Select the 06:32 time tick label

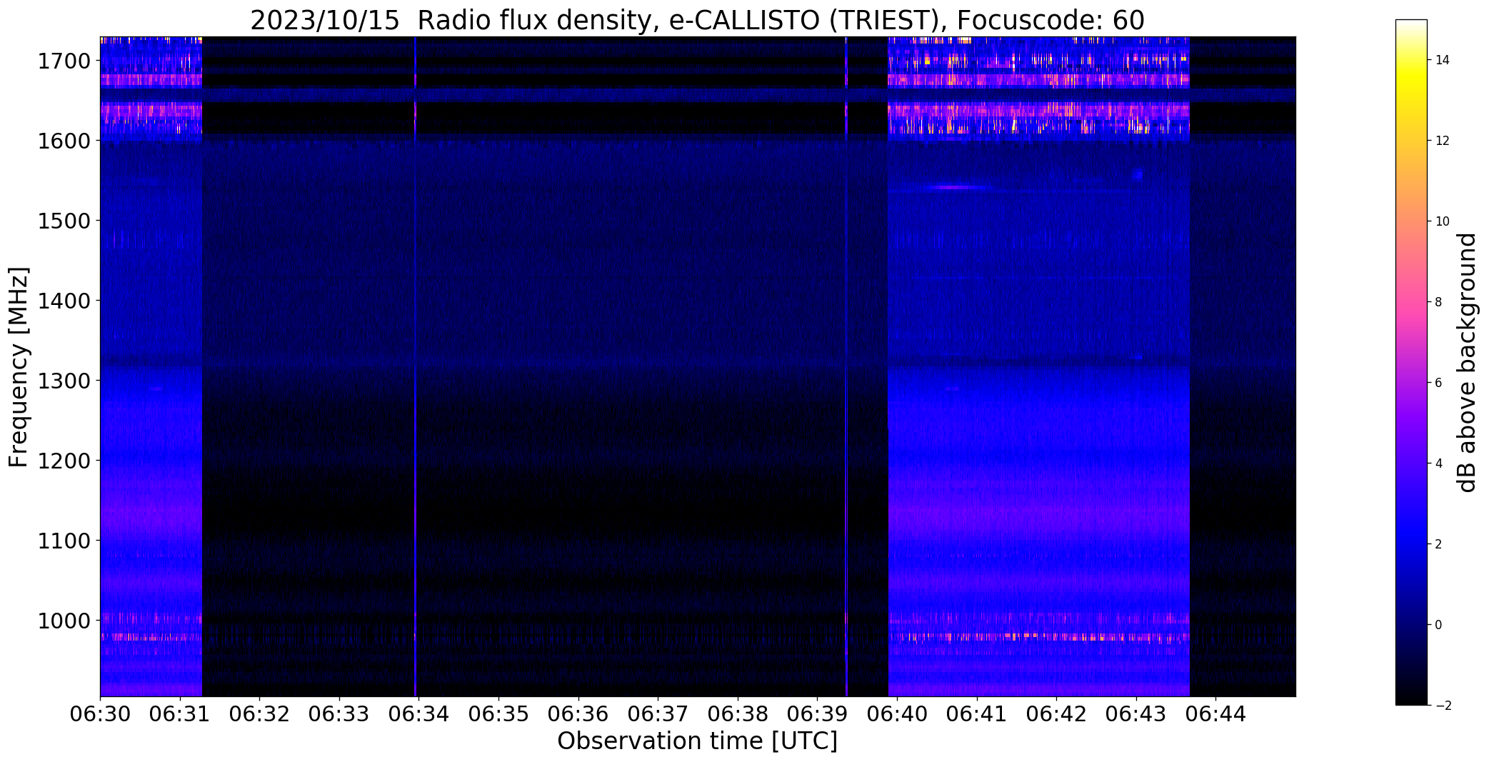259,713
